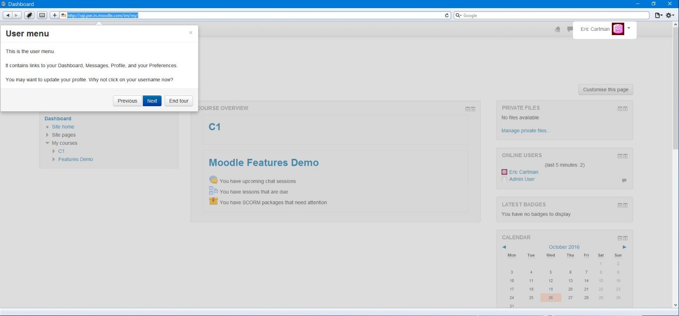
Task: Select day 19 in the calendar
Action: 551,289
